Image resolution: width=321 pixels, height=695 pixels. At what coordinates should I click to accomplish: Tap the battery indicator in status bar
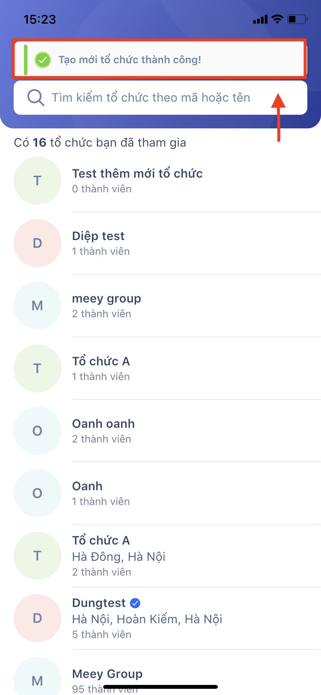click(x=297, y=19)
